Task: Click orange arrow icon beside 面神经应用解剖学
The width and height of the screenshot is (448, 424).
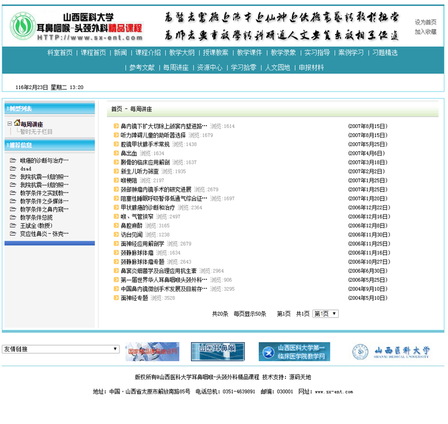Action: coord(116,243)
